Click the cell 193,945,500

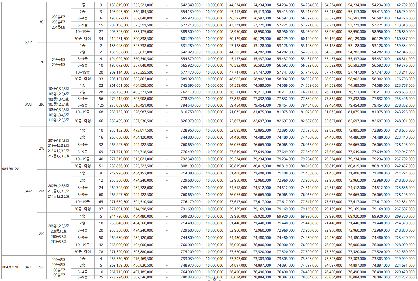(119, 12)
